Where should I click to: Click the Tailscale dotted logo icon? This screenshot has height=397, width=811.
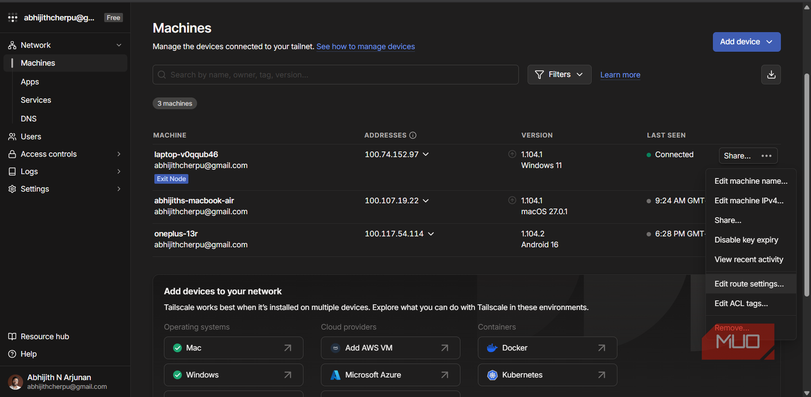(x=13, y=18)
